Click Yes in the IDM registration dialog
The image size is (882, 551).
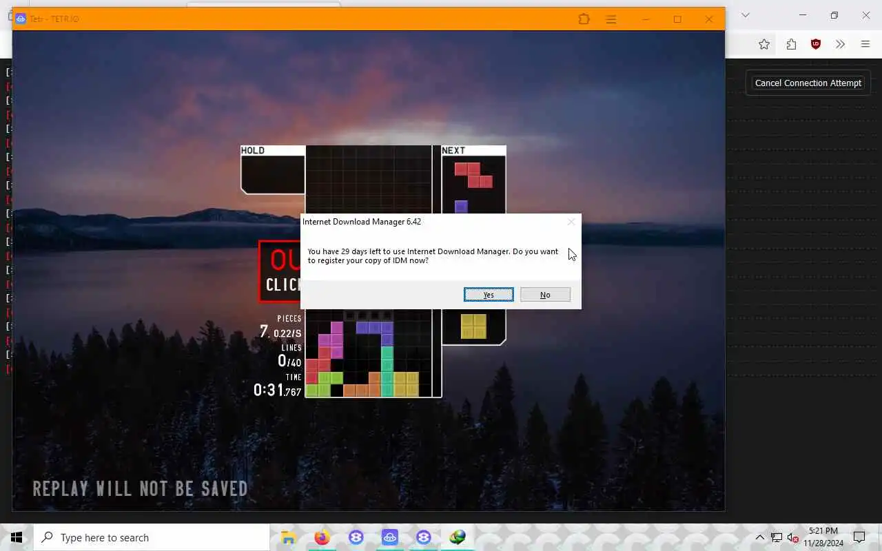tap(489, 295)
